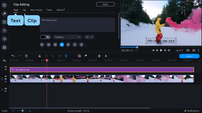Step back one frame
Image resolution: width=202 pixels, height=113 pixels.
pos(157,50)
